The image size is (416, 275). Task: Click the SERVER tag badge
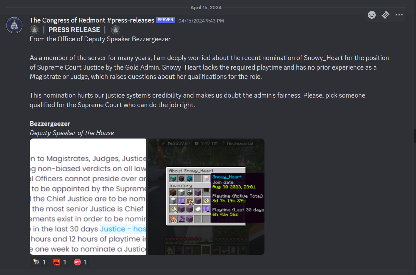(166, 20)
